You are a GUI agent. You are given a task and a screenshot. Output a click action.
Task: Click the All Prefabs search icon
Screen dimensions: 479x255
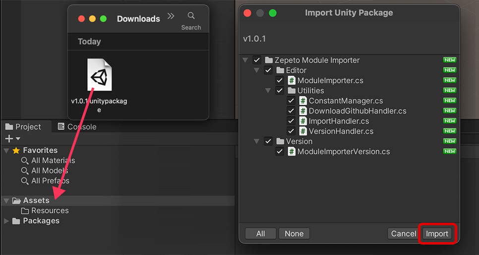tap(25, 181)
